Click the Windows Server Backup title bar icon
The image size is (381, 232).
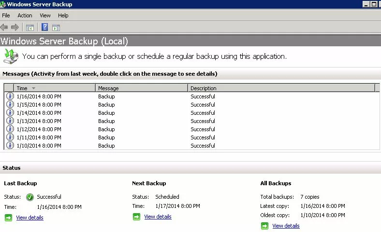(3, 4)
